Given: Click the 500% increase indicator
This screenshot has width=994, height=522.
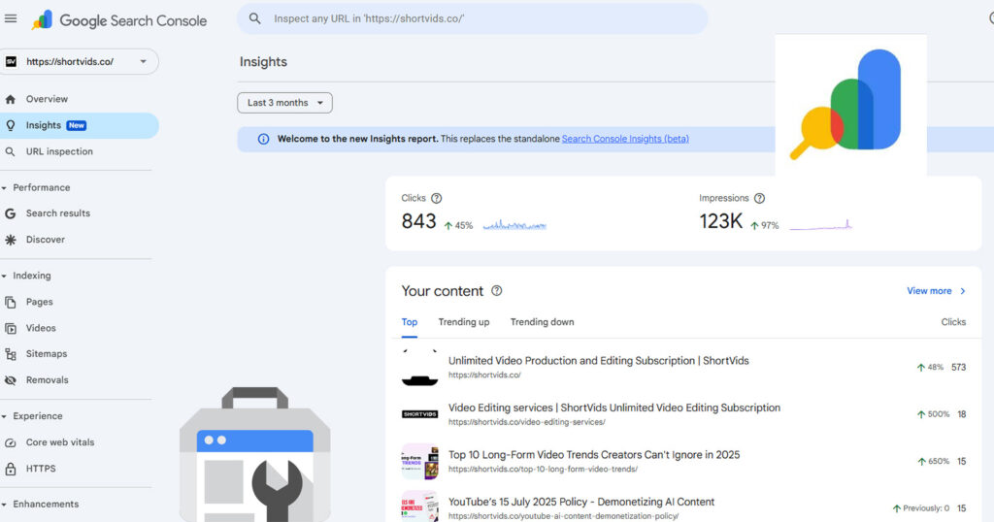Looking at the screenshot, I should [x=933, y=414].
